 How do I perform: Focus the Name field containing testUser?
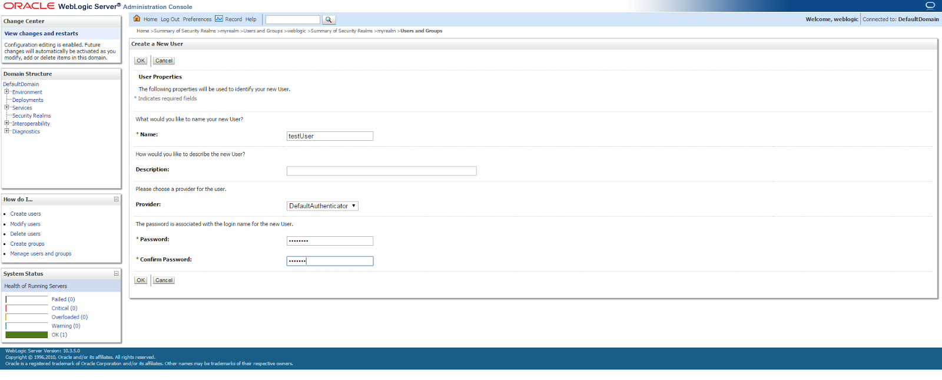tap(330, 136)
